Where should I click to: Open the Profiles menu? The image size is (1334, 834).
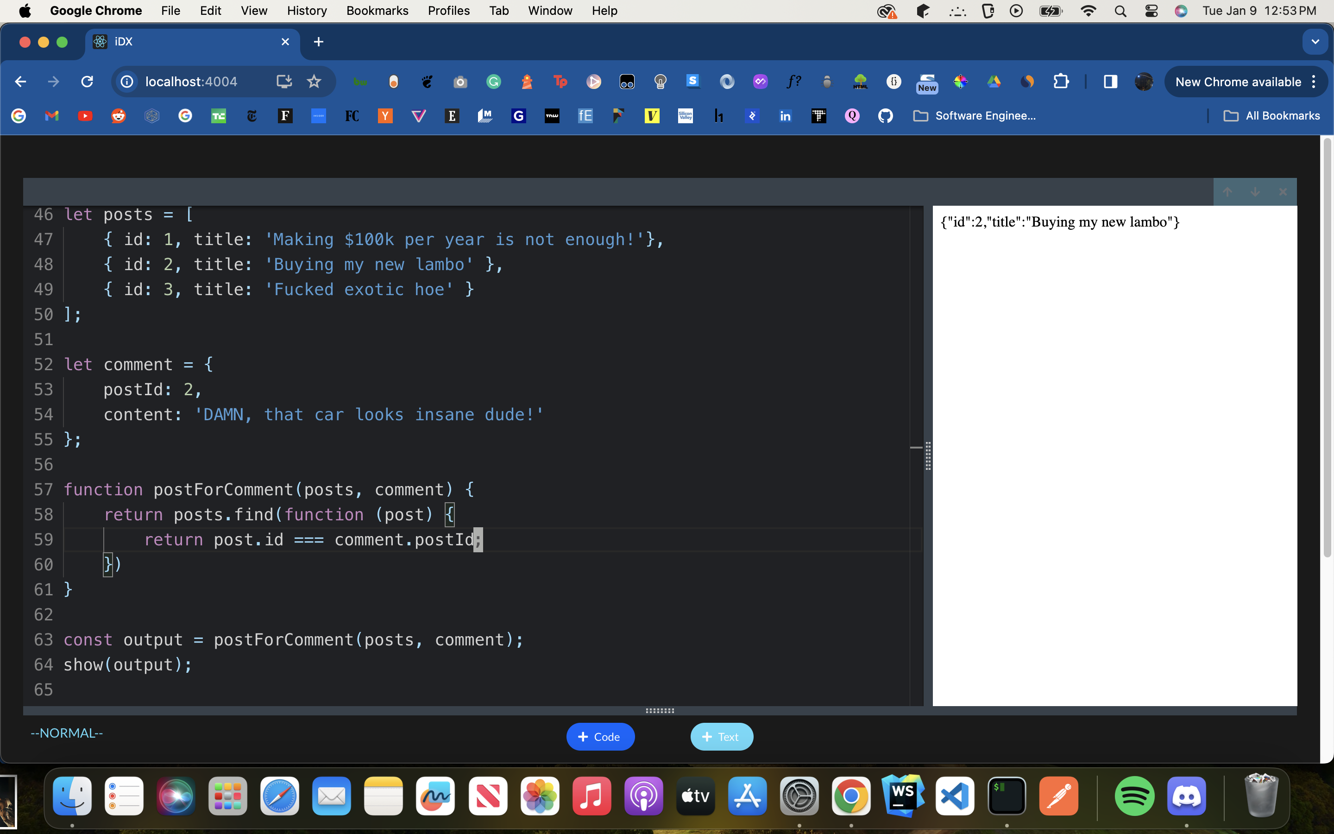pos(449,11)
